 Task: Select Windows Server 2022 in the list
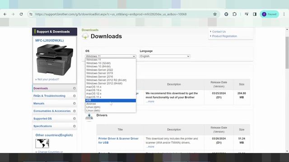coord(111,70)
